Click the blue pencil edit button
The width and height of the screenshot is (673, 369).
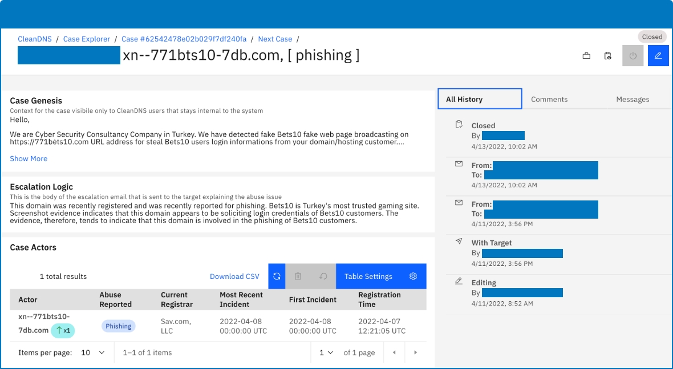[x=658, y=56]
